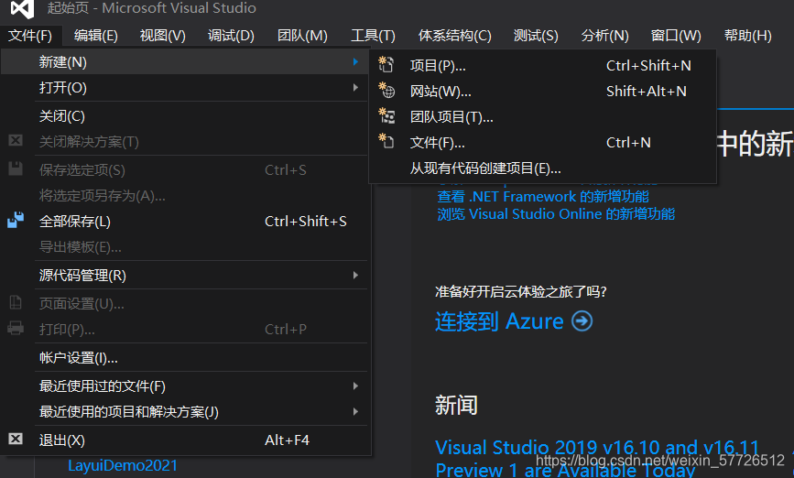The width and height of the screenshot is (794, 478).
Task: Click the 准备好开启云体验之旅了吗? text
Action: click(x=520, y=292)
